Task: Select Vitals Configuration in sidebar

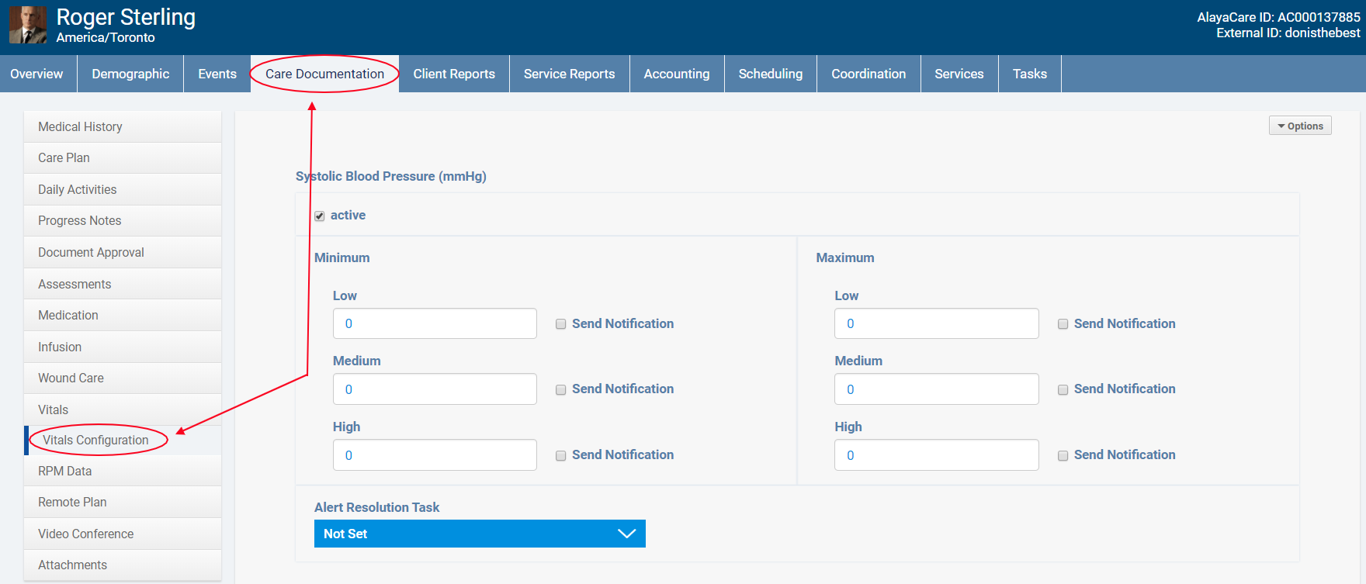Action: [95, 440]
